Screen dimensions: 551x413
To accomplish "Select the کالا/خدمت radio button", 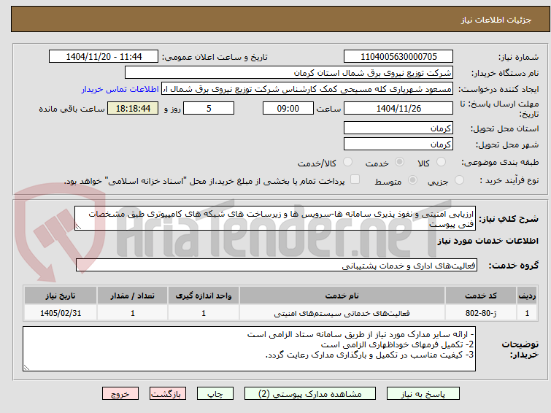I will [x=347, y=162].
